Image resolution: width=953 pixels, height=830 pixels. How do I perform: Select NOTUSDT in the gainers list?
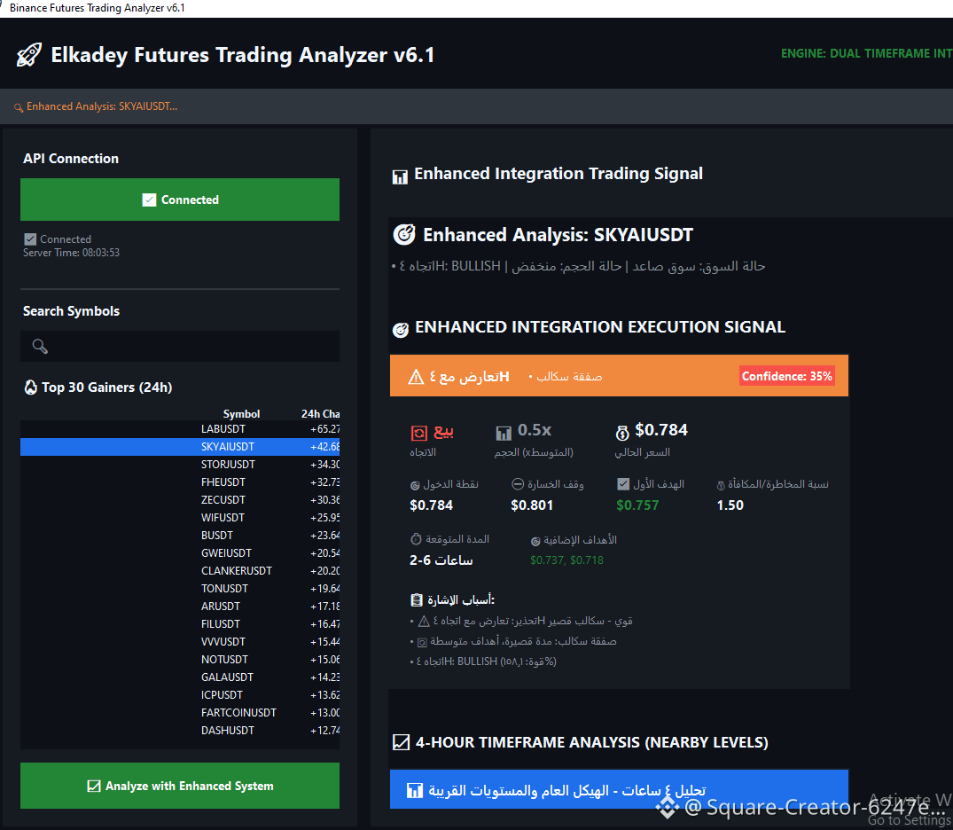(x=180, y=659)
